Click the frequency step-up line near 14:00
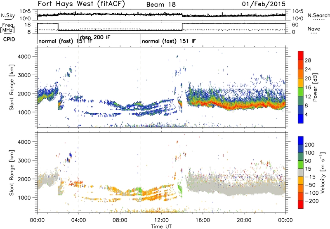Image resolution: width=330 pixels, height=229 pixels. click(x=182, y=27)
